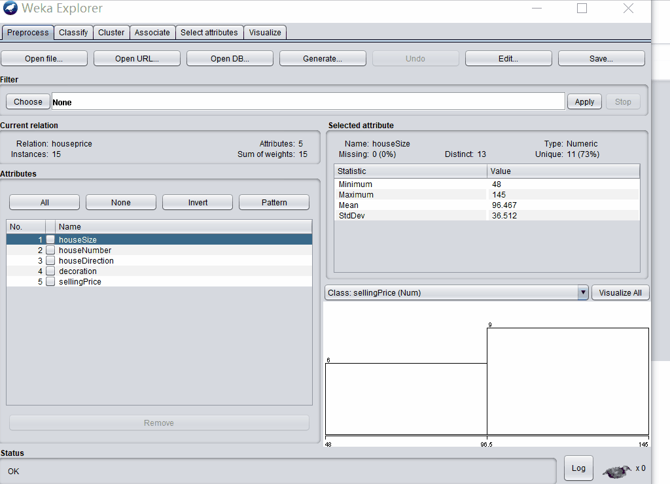Open the Log window
Viewport: 670px width, 484px height.
578,468
